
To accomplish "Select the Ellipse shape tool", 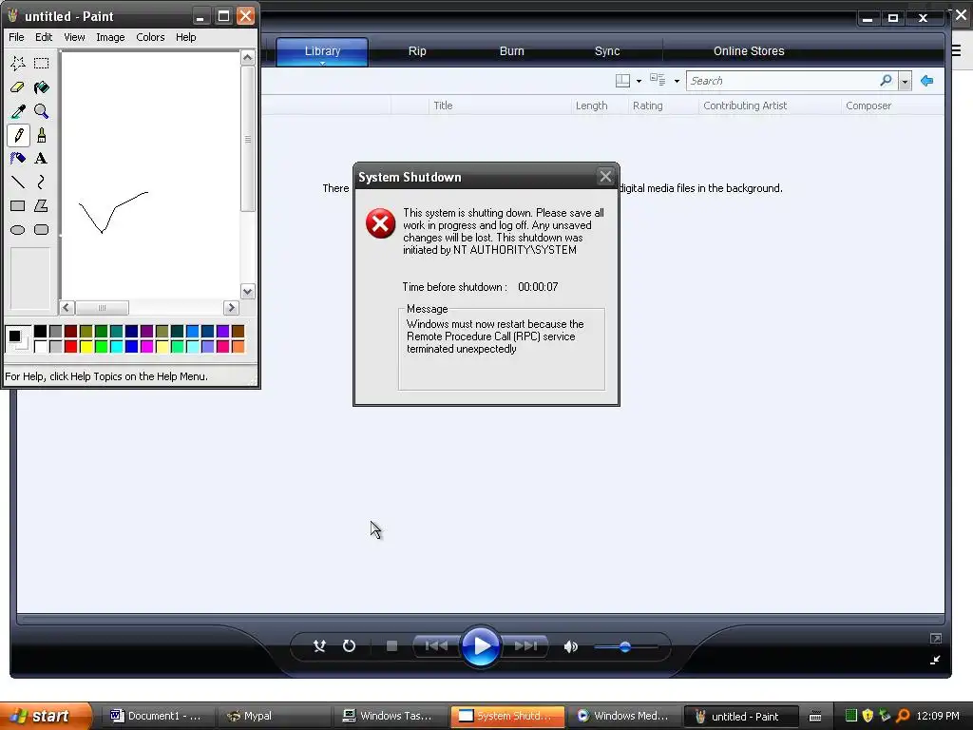I will click(x=18, y=230).
